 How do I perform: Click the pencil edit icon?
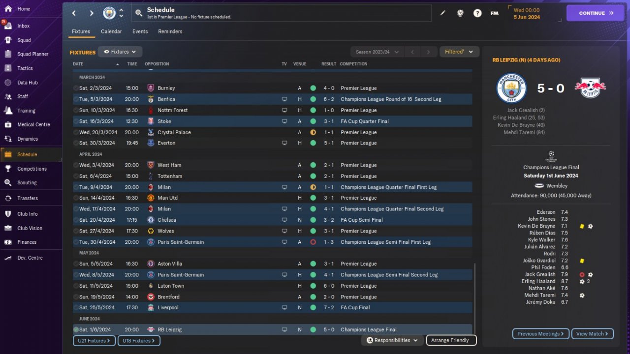(x=442, y=13)
